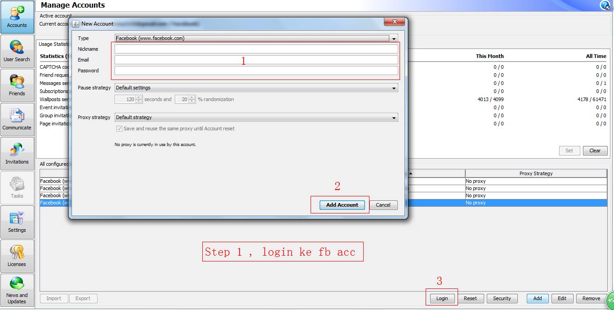The height and width of the screenshot is (310, 614).
Task: Click the randomization spinner showing 20
Action: [x=182, y=99]
